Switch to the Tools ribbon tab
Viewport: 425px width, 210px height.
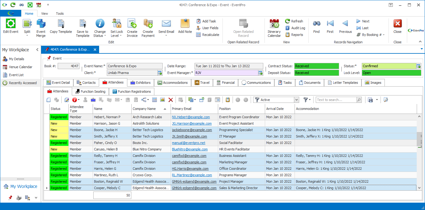tap(60, 14)
